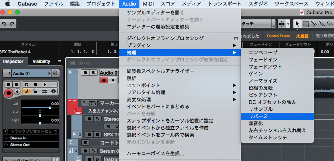
Task: Choose 位相の反転 from the submenu
Action: (277, 88)
